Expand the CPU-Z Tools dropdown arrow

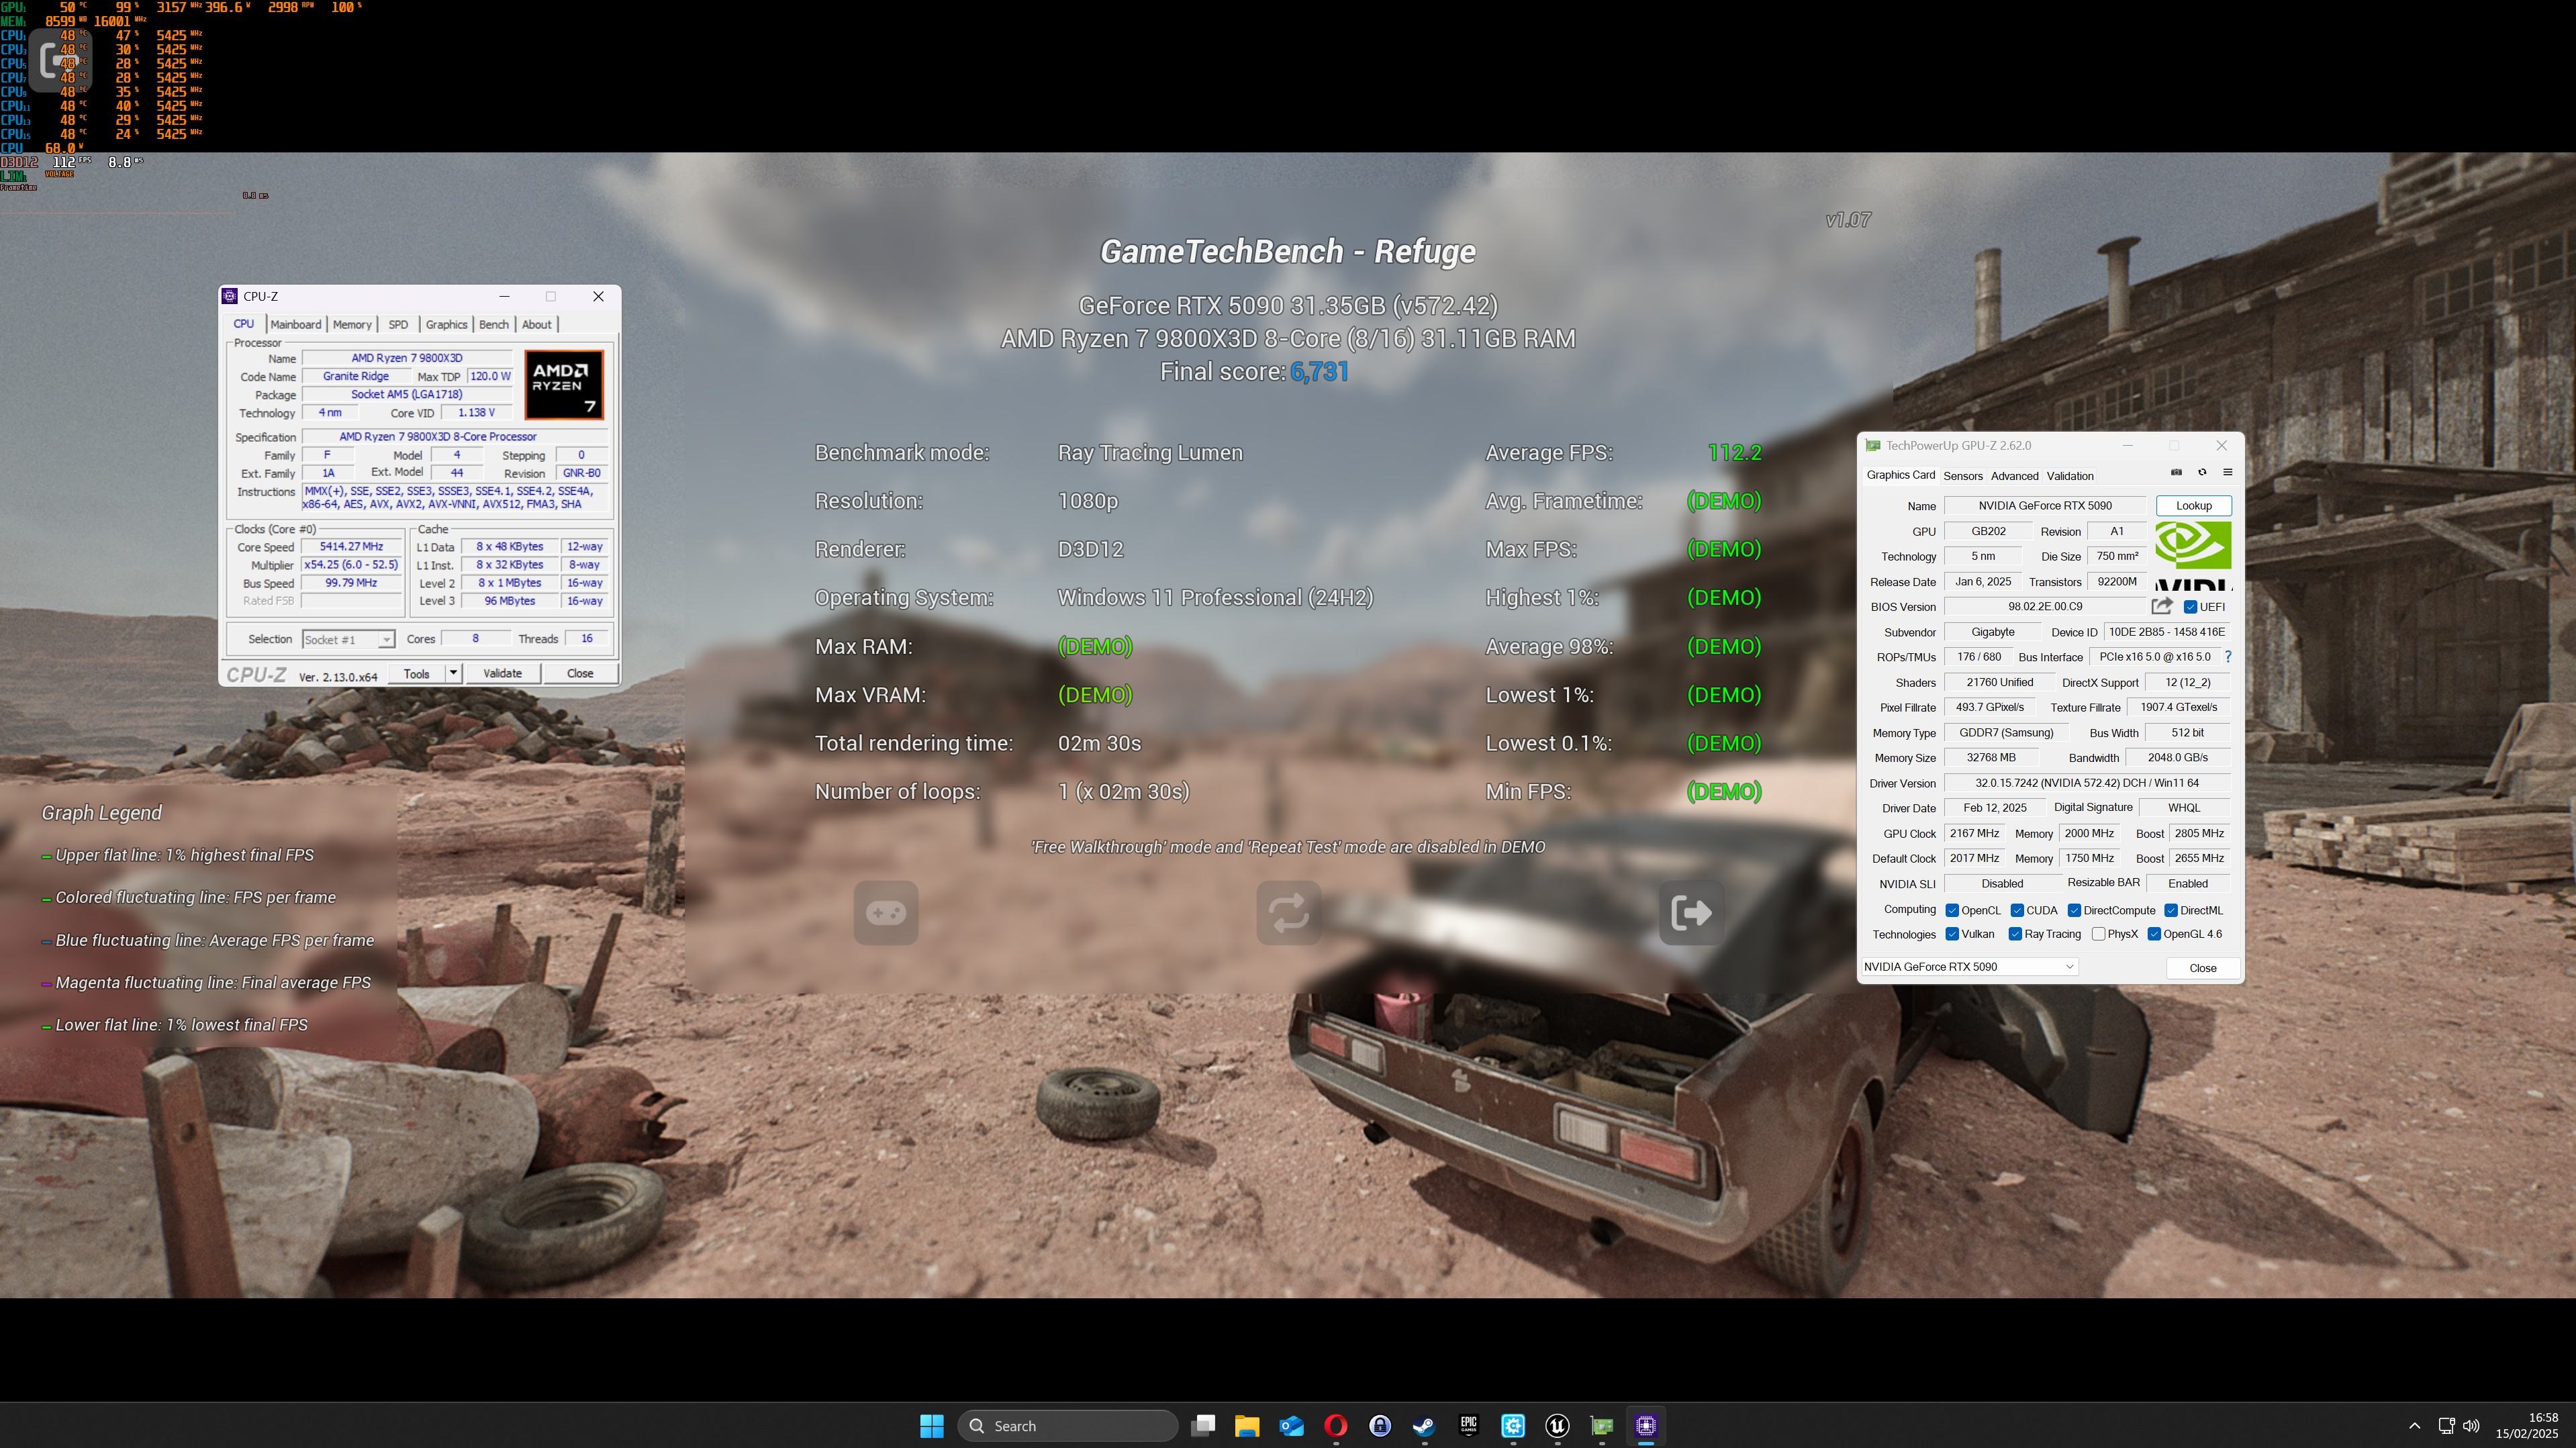(x=453, y=673)
